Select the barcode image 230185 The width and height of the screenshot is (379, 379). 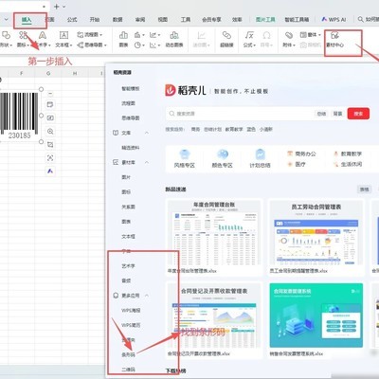[19, 116]
